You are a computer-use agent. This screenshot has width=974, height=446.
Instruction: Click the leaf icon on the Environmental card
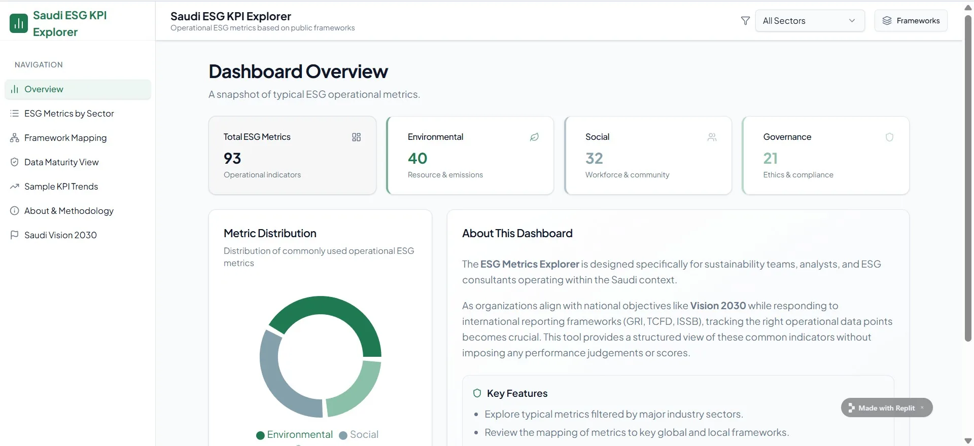(x=534, y=137)
